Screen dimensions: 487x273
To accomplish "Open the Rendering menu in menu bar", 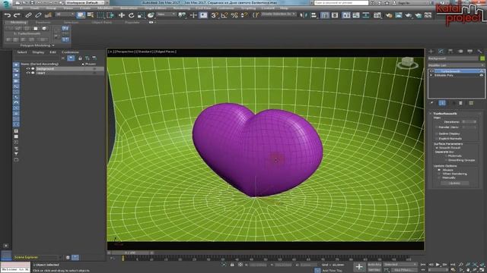I will coord(181,8).
